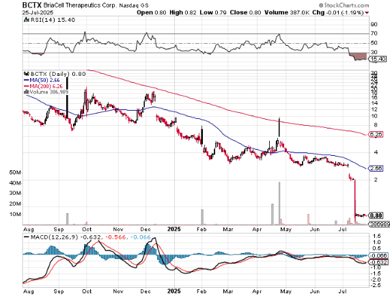Click the 4 price axis label
The image size is (390, 296).
click(376, 152)
